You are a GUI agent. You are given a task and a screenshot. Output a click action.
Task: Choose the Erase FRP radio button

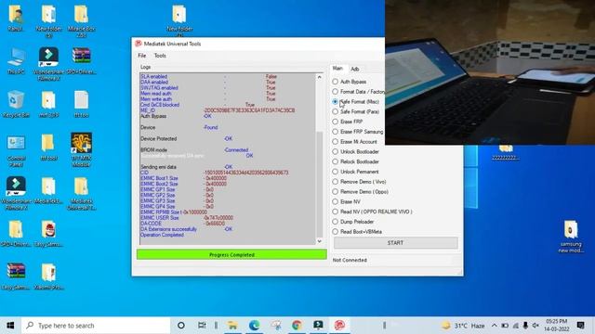(347, 122)
